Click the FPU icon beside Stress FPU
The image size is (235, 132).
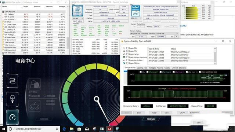point(124,51)
